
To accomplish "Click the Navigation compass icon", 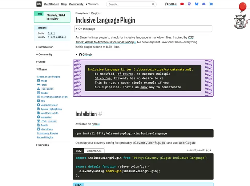I will point(39,117).
